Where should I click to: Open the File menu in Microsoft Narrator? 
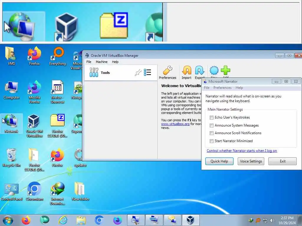207,88
